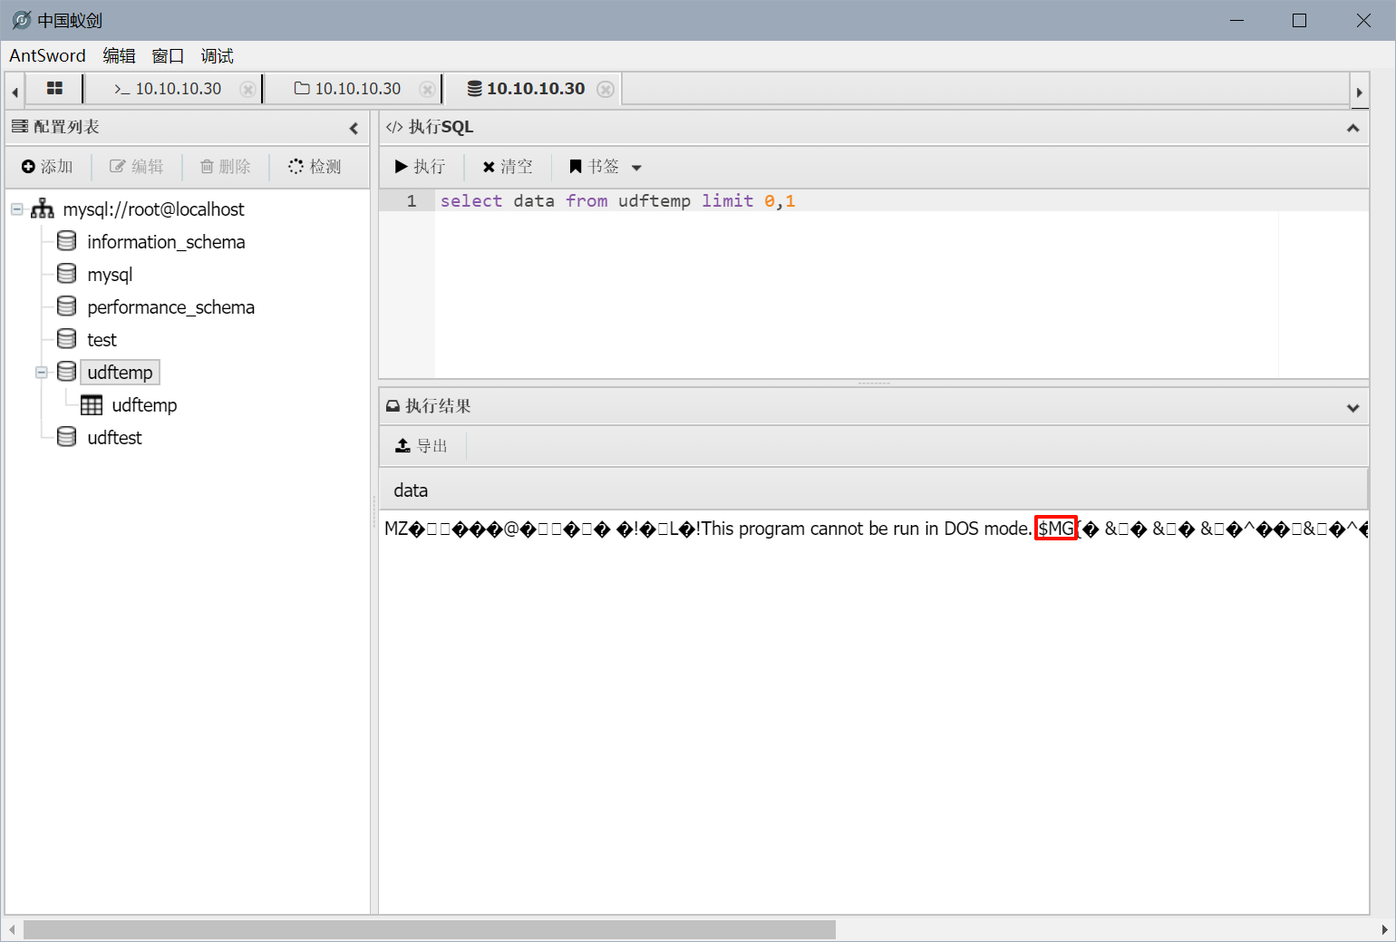Collapse the mysql://root@localhost tree node
Image resolution: width=1396 pixels, height=942 pixels.
pyautogui.click(x=17, y=209)
